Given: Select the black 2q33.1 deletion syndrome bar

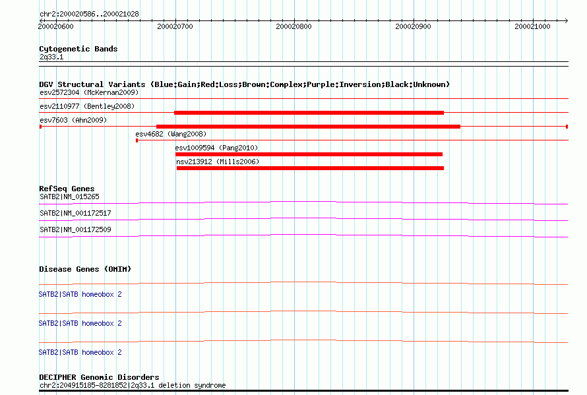Looking at the screenshot, I should tap(303, 391).
